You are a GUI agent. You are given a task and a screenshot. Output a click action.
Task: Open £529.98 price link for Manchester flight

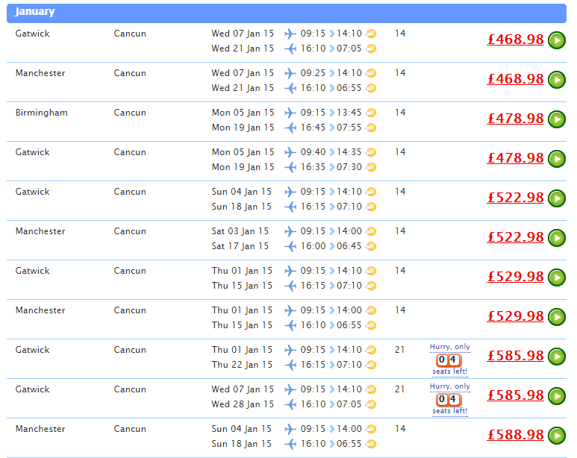click(515, 316)
